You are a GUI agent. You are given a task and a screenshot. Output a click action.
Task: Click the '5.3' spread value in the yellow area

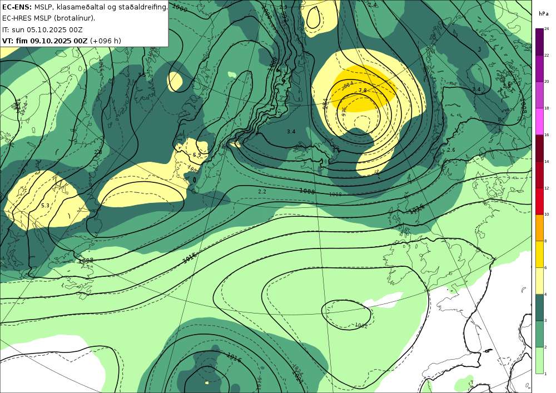pyautogui.click(x=45, y=205)
